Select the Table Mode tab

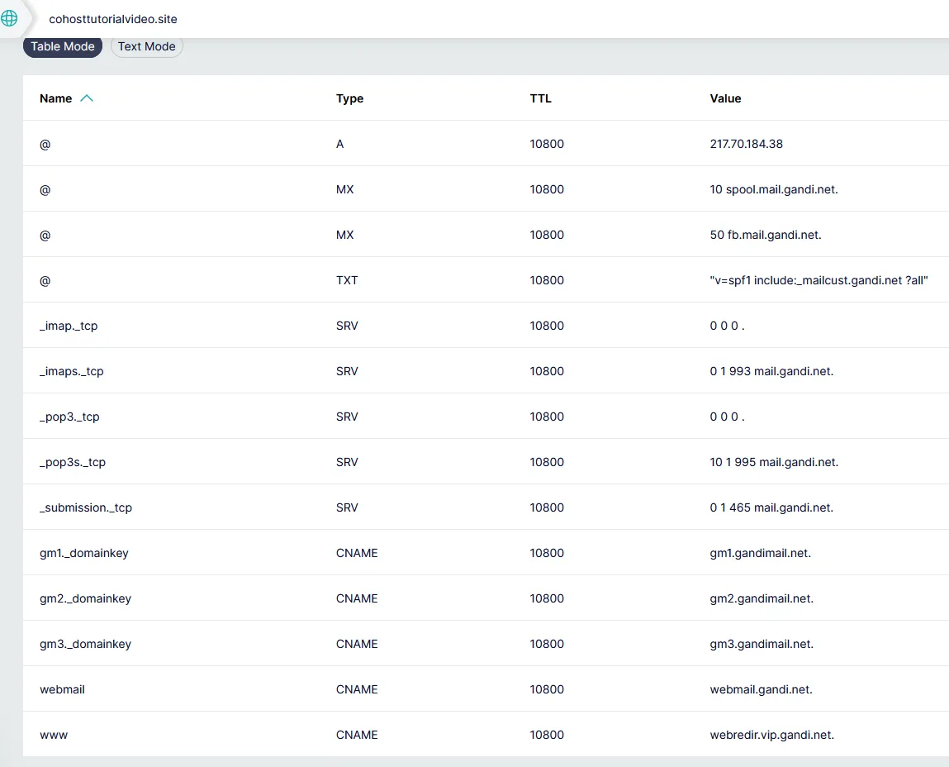pos(62,46)
